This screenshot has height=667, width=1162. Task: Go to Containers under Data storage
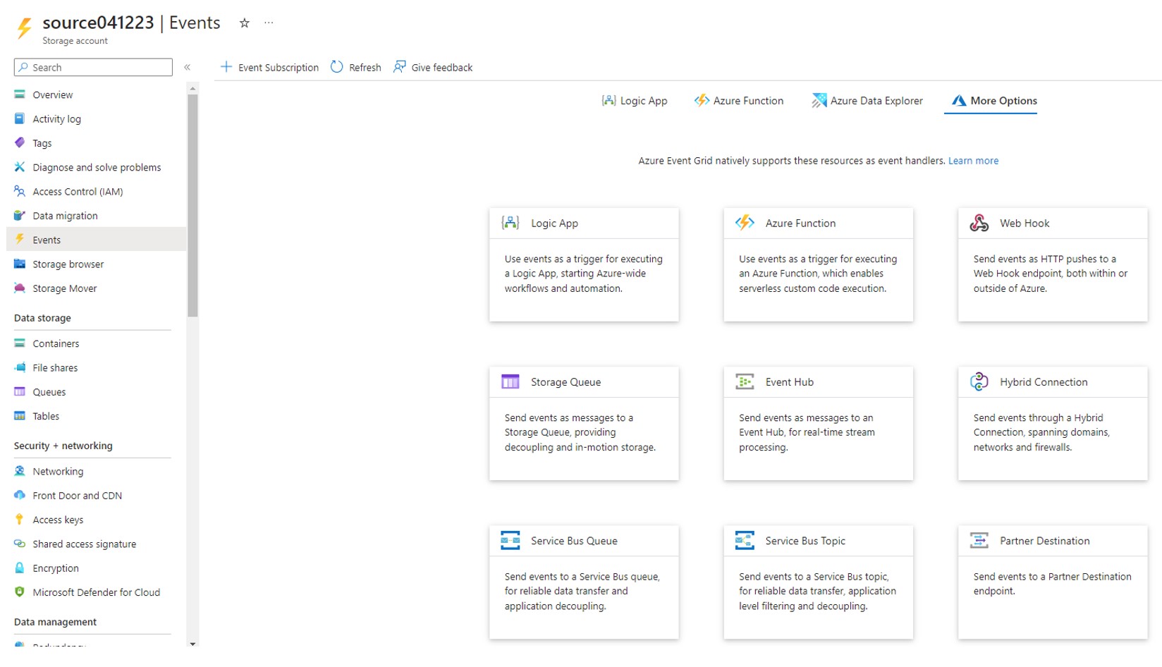click(x=56, y=344)
